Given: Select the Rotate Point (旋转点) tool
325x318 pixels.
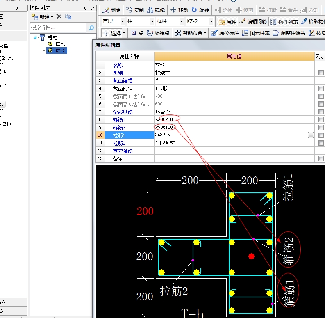Looking at the screenshot, I should [x=158, y=33].
